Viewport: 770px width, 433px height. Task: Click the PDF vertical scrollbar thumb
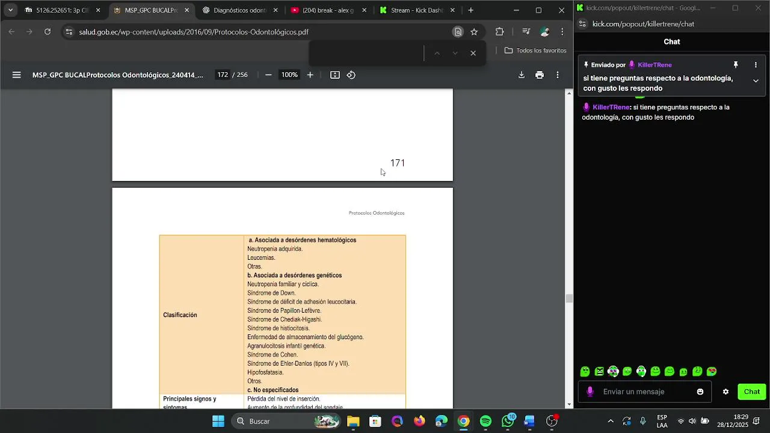[569, 299]
